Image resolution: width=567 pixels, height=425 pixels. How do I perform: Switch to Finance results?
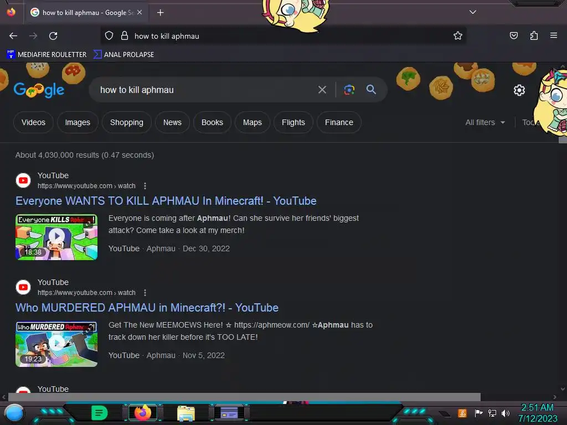point(339,122)
